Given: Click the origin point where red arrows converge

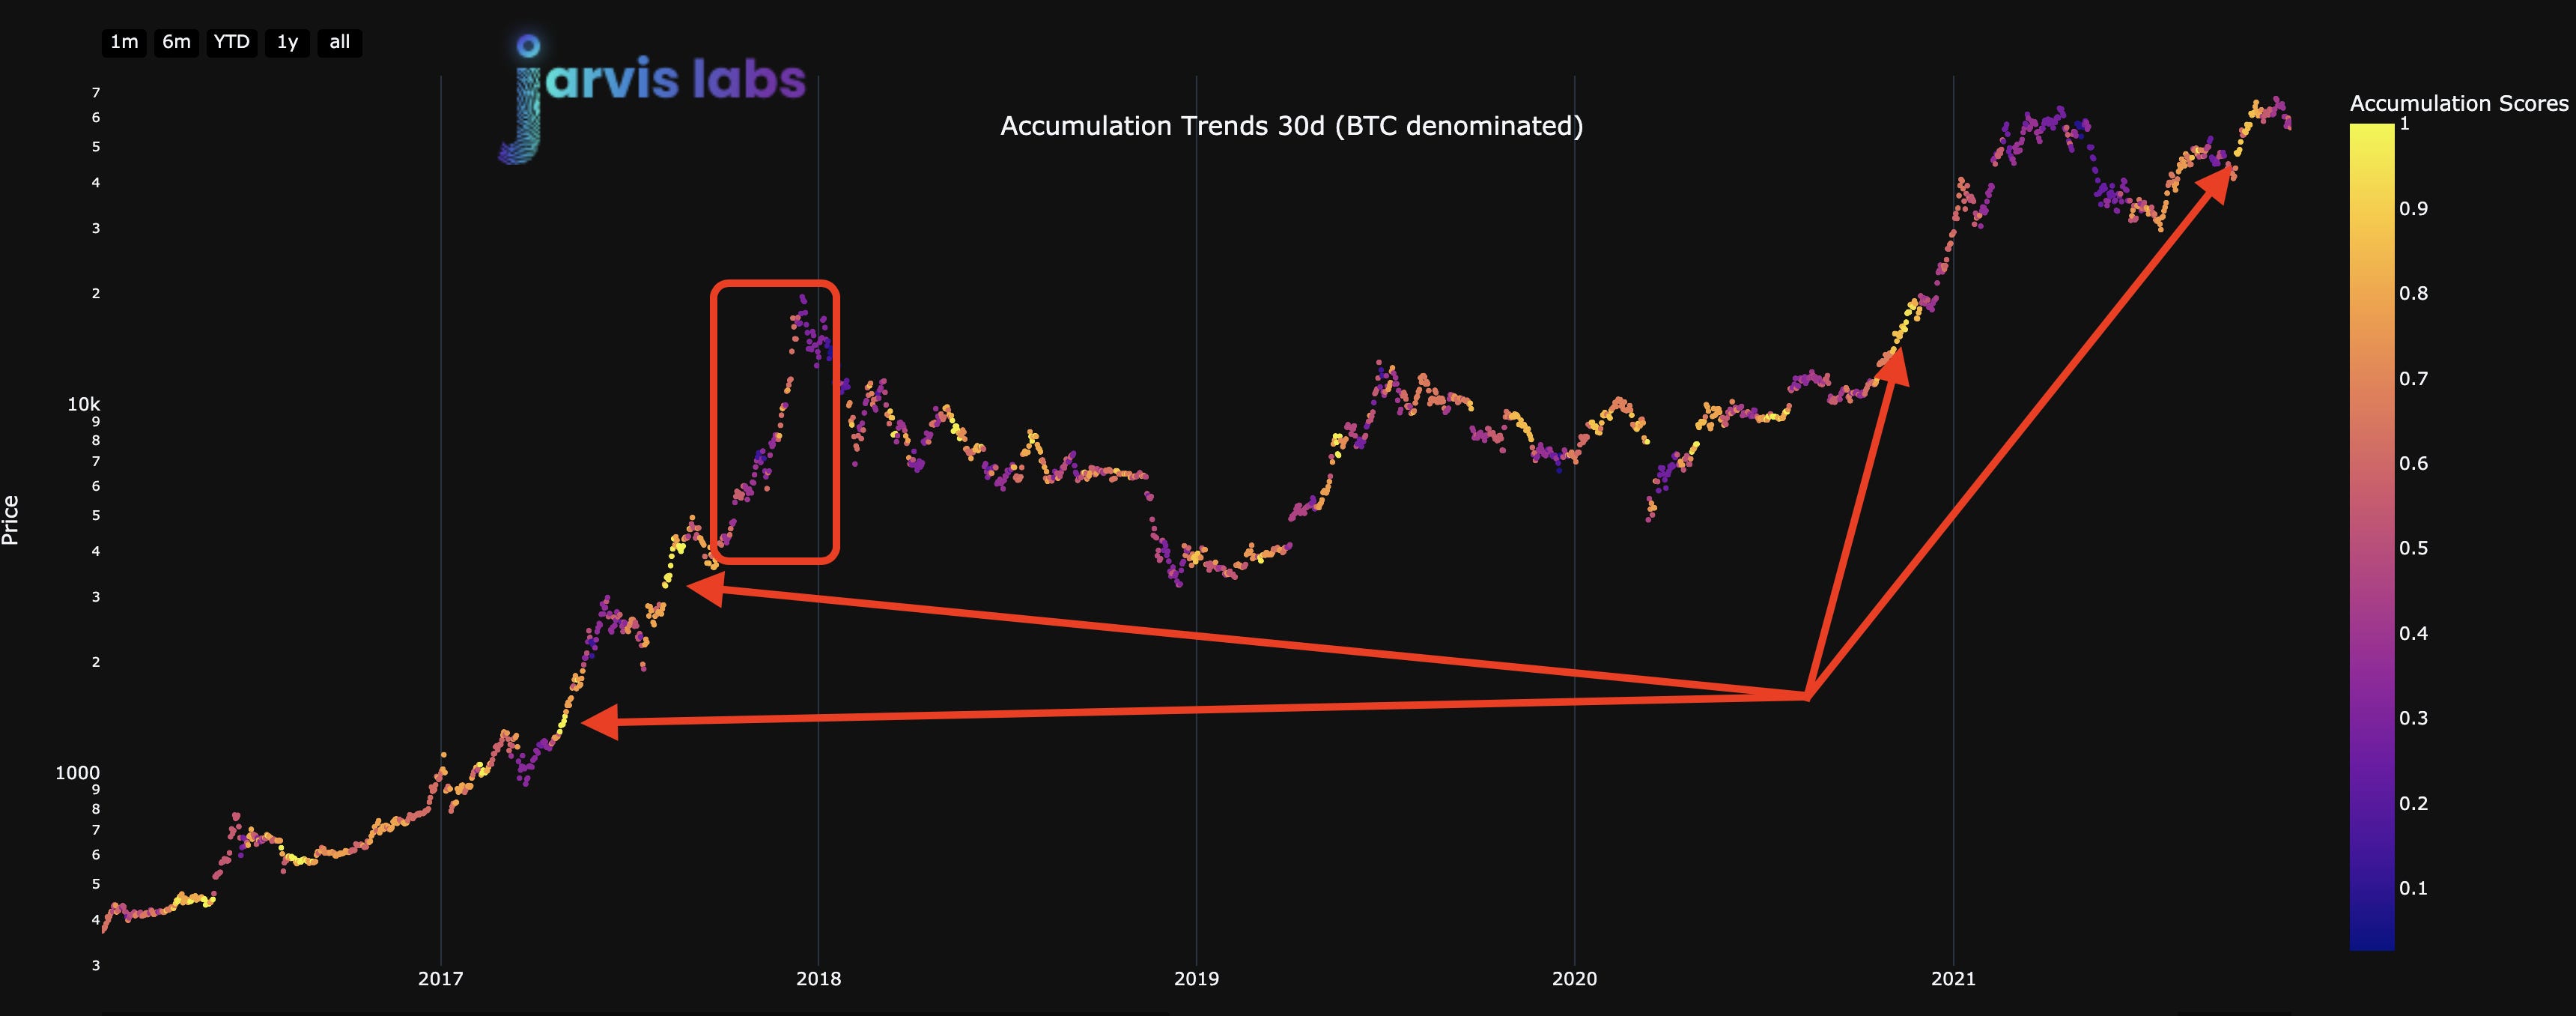Looking at the screenshot, I should pyautogui.click(x=1808, y=695).
